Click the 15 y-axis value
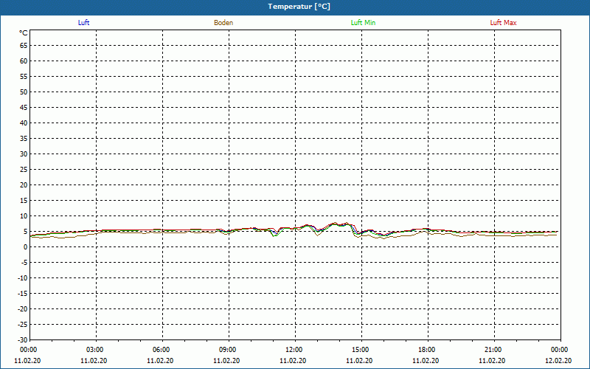590x369 pixels. [x=24, y=200]
